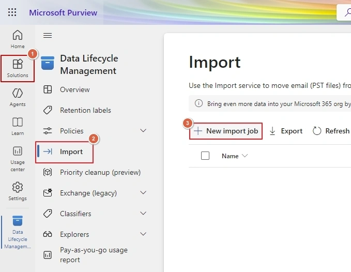The image size is (351, 272).
Task: Expand the Exchange (legacy) chevron
Action: tap(143, 192)
